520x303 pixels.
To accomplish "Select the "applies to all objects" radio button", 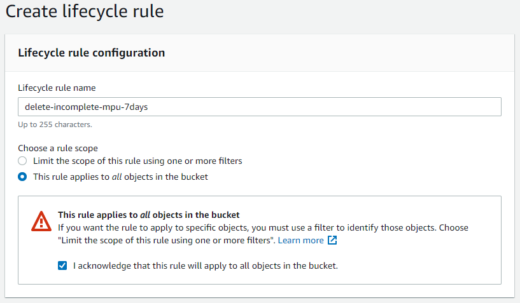I will pyautogui.click(x=22, y=177).
